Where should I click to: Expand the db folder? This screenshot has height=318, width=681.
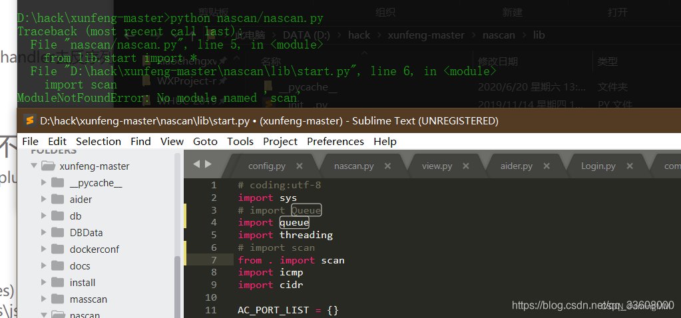click(43, 216)
